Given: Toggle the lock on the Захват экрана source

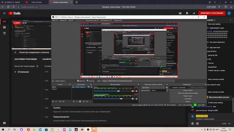Looking at the screenshot, I should (91, 87).
